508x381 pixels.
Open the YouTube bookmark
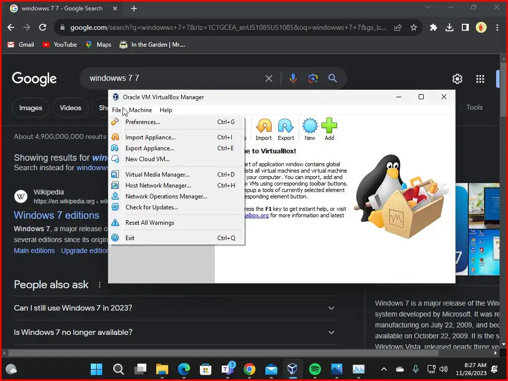click(x=60, y=45)
